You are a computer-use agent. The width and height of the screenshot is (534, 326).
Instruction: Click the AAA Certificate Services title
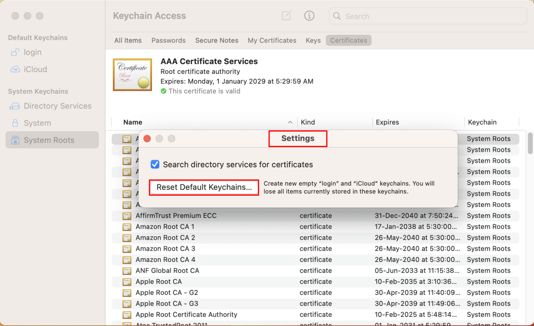[x=209, y=61]
